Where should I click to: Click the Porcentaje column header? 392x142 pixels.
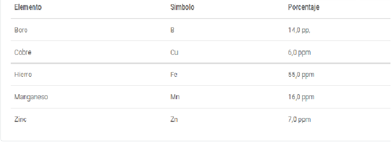(x=304, y=8)
